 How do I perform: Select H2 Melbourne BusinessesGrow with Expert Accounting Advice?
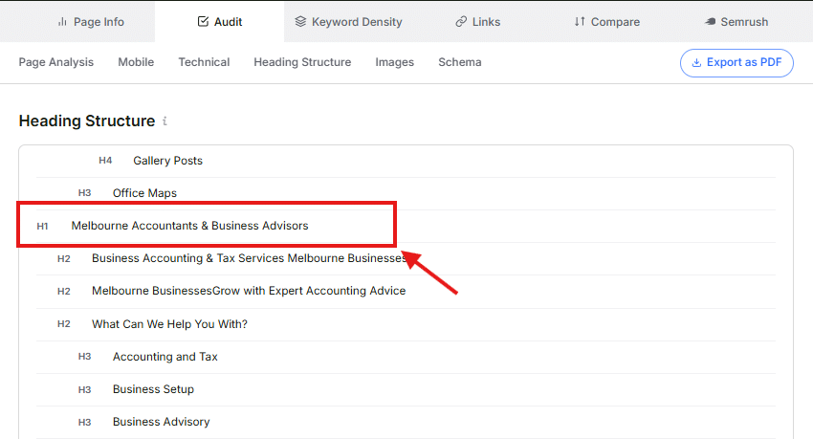pos(406,291)
